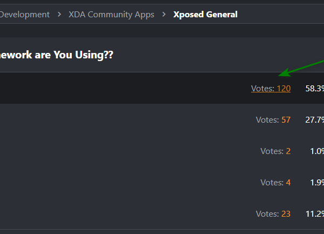Go to XDA Community Apps breadcrumb

[x=111, y=15]
